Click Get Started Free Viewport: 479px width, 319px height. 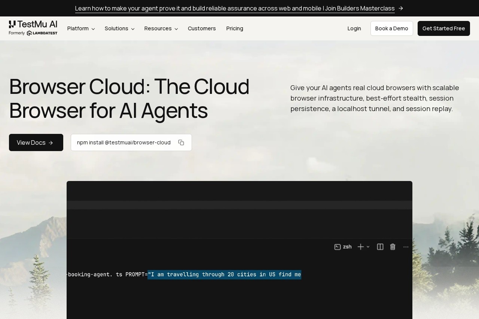click(444, 28)
